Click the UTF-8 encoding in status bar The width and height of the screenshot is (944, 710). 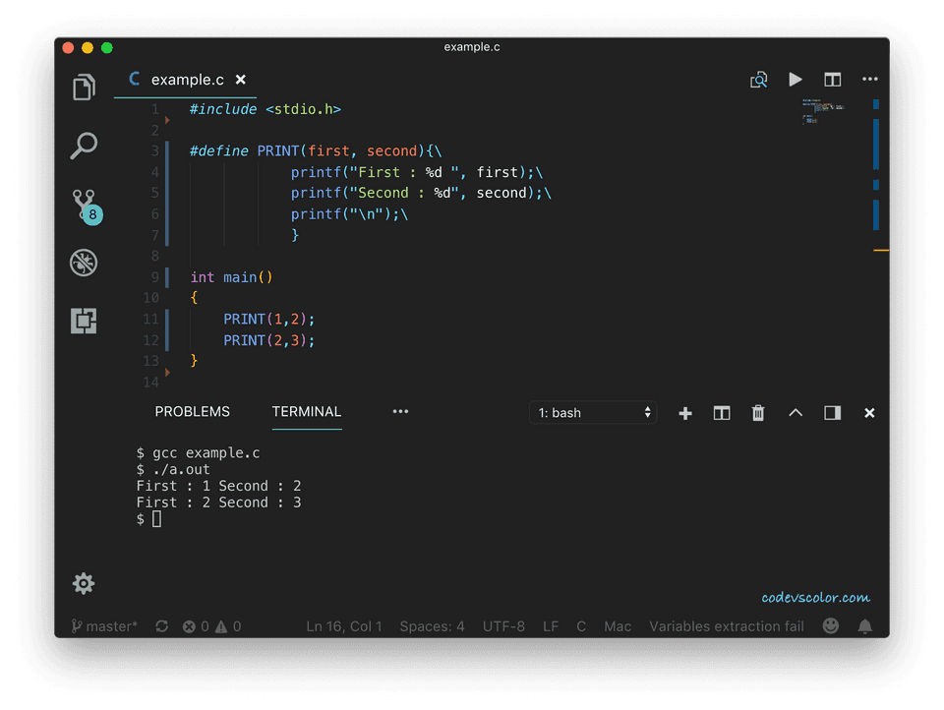(x=503, y=626)
